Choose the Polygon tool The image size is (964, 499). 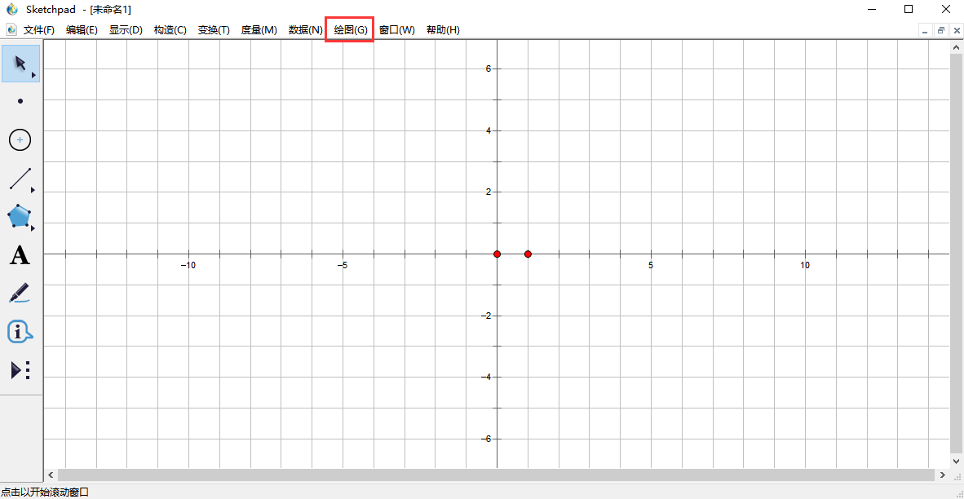coord(20,217)
